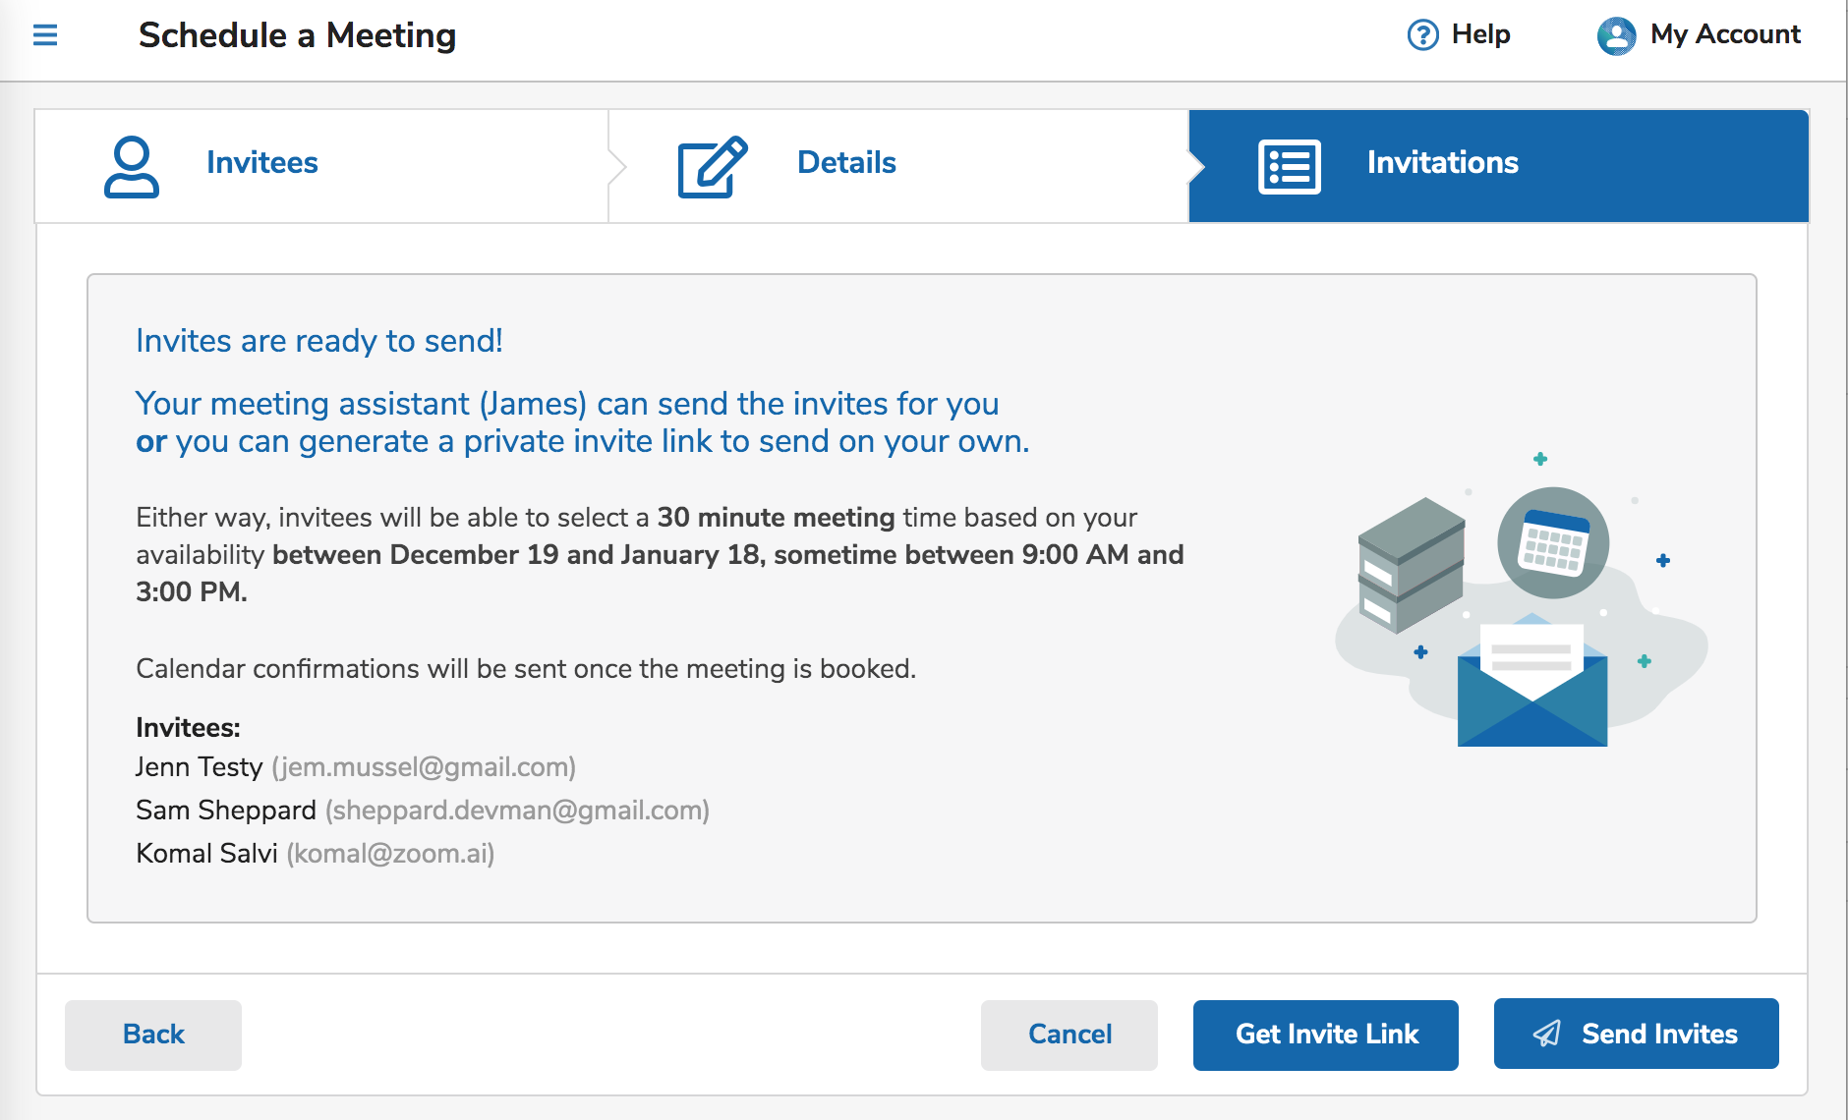
Task: Click the Invitees person icon
Action: pos(131,164)
